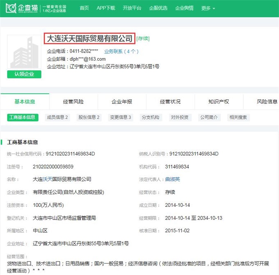Click company type 有限责任公司(自然人投资或控股)

point(69,192)
